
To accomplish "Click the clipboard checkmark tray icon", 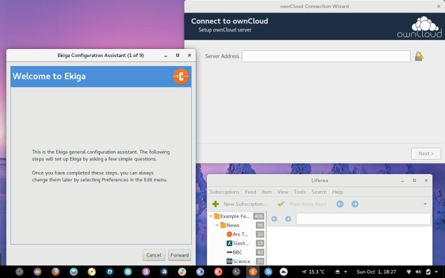I will (x=428, y=271).
